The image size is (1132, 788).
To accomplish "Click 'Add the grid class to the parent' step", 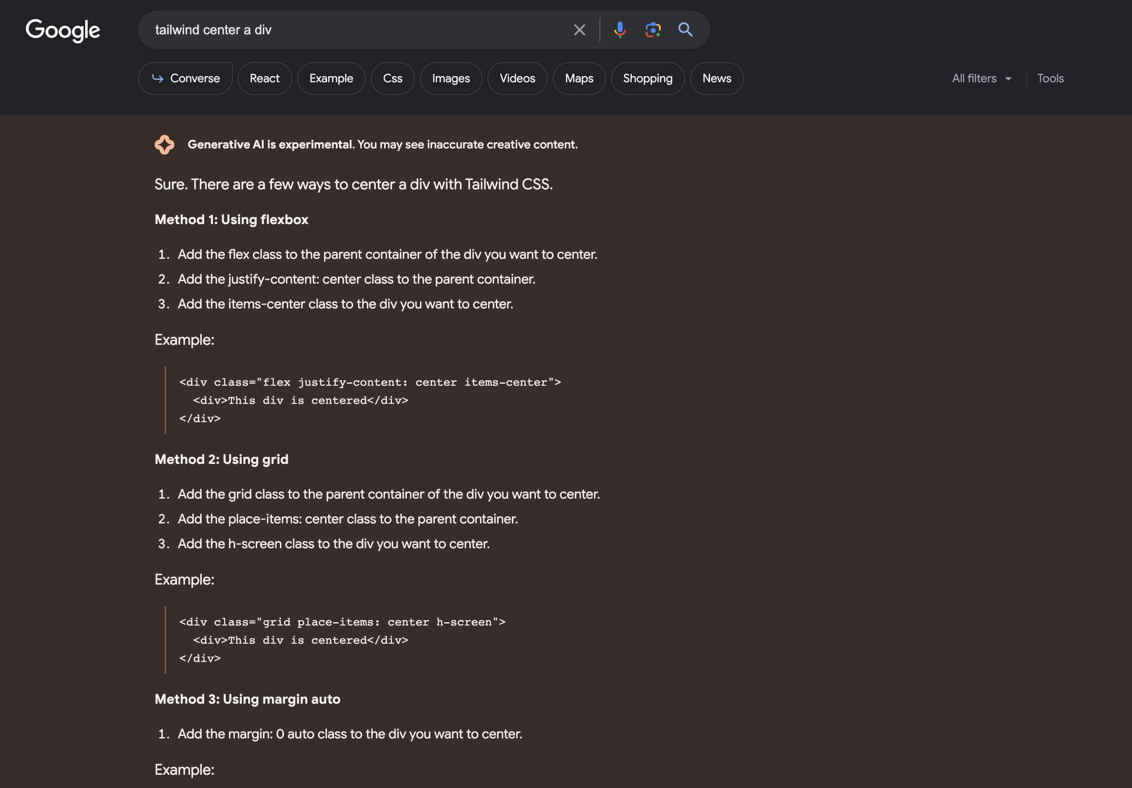I will 389,494.
